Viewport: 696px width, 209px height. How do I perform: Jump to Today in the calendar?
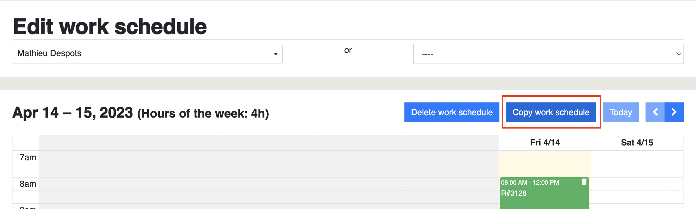pos(621,112)
